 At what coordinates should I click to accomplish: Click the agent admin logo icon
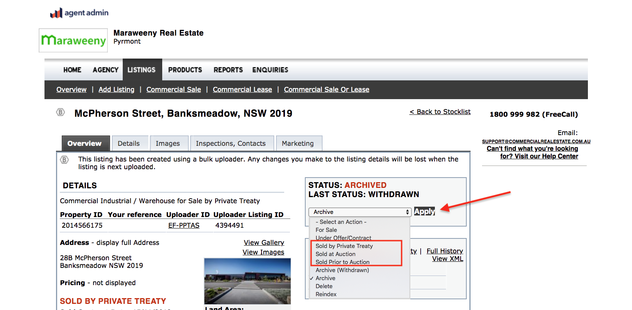point(56,13)
